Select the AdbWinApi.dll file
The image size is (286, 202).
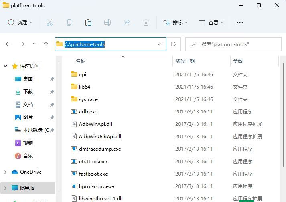tap(95, 124)
